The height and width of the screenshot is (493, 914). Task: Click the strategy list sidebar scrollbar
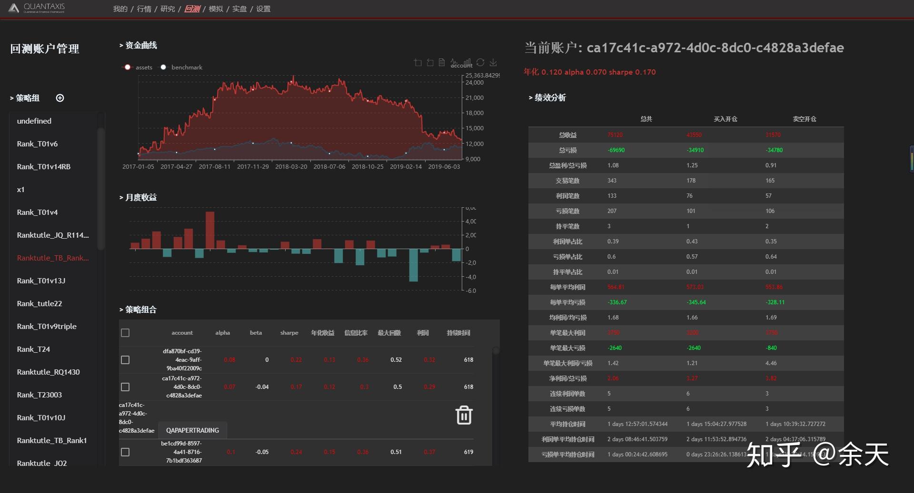pyautogui.click(x=100, y=188)
